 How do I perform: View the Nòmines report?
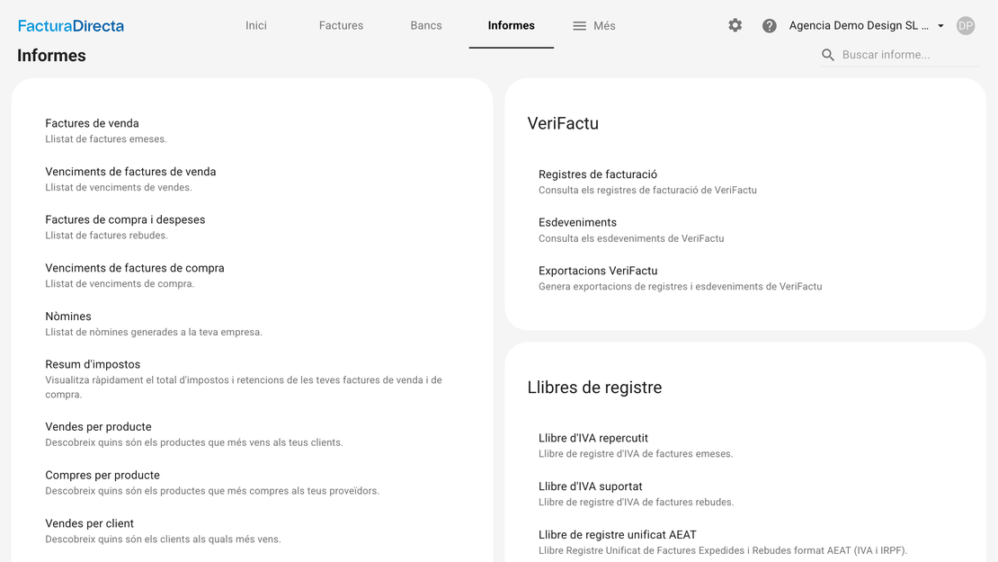tap(68, 317)
